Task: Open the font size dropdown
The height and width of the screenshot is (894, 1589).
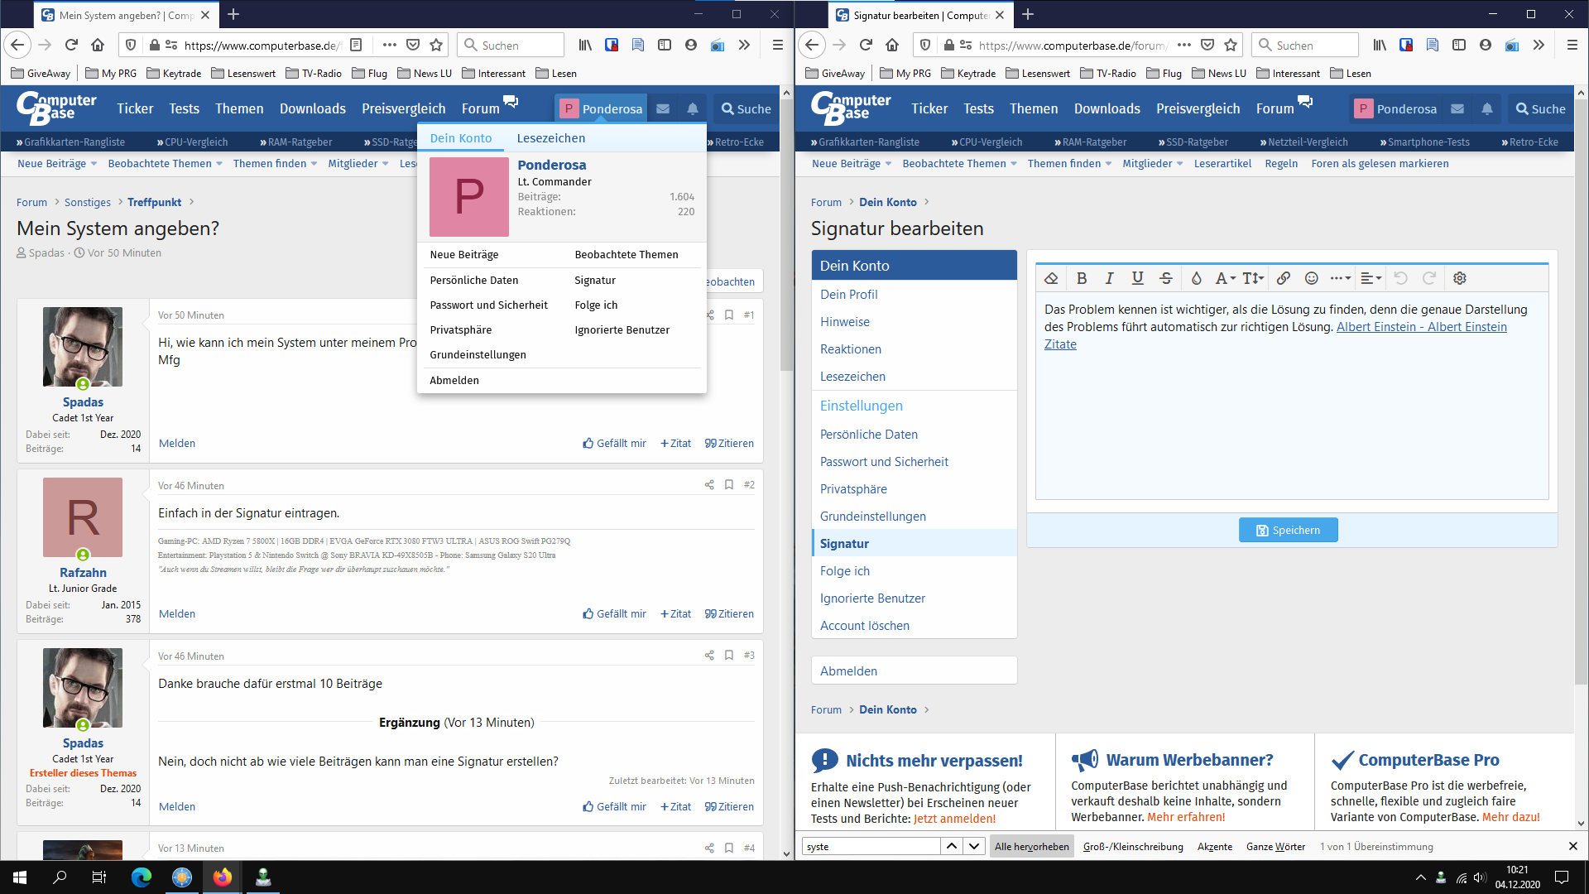Action: pos(1253,278)
